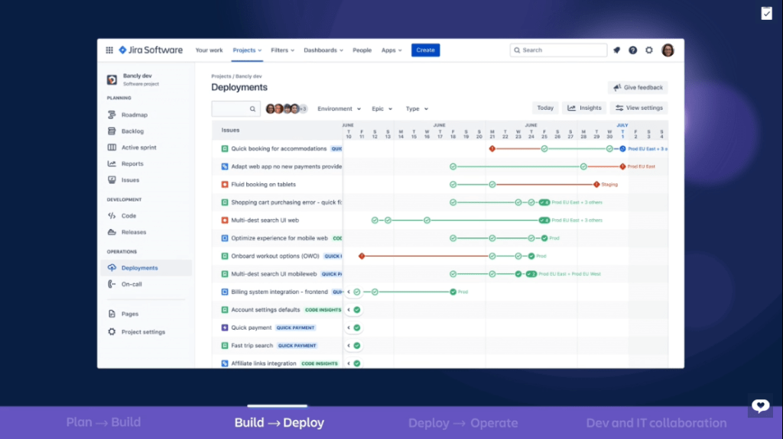Open View settings
This screenshot has width=783, height=439.
coord(638,108)
